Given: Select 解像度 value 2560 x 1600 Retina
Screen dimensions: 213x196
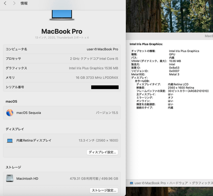Looking at the screenshot, I should click(x=181, y=88).
